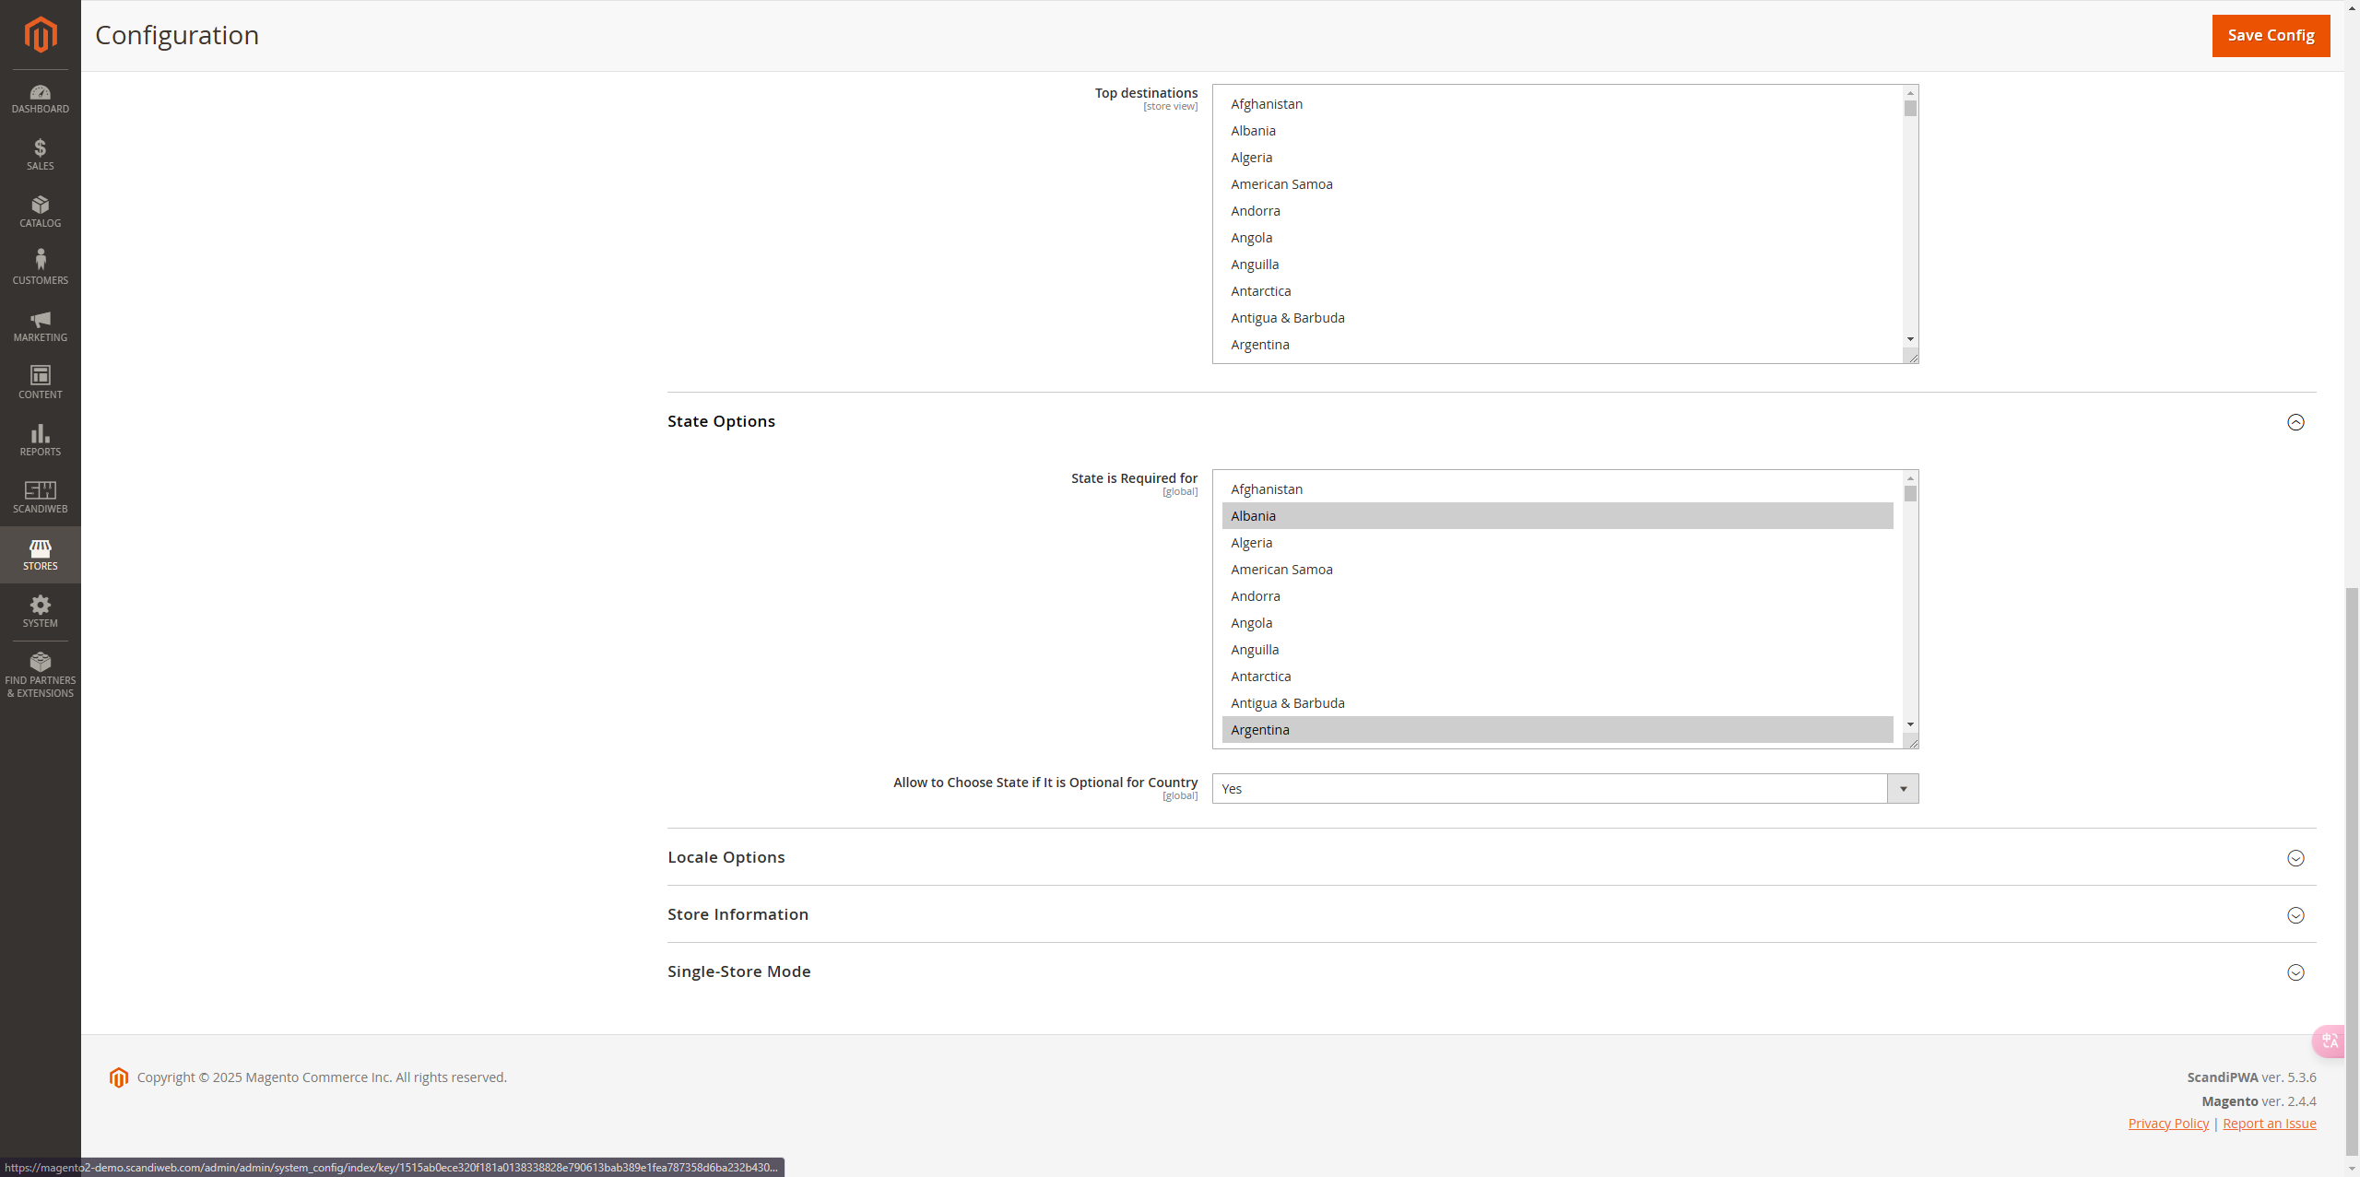Open Find Partners & Extensions menu
The width and height of the screenshot is (2360, 1177).
point(40,675)
